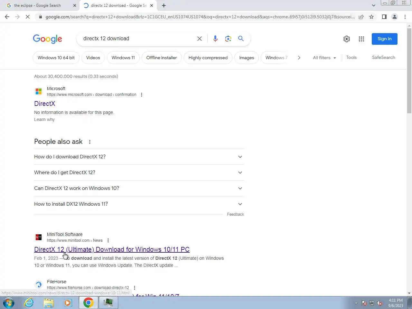Viewport: 412px width, 309px height.
Task: Open the Chrome profile icon
Action: pyautogui.click(x=394, y=17)
